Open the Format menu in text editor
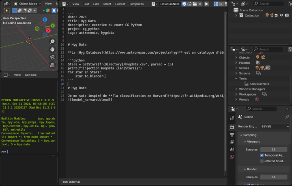The height and width of the screenshot is (186, 292). (120, 4)
